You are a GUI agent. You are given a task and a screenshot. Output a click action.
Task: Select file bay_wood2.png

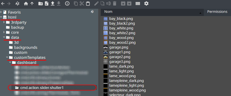(x=122, y=43)
